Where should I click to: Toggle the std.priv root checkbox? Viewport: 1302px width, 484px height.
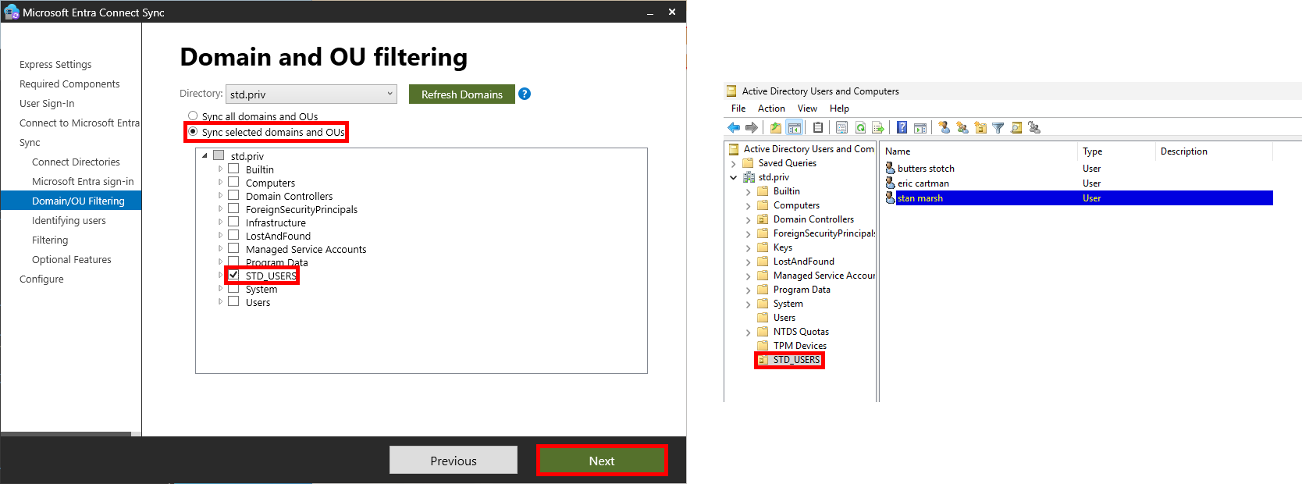point(219,155)
